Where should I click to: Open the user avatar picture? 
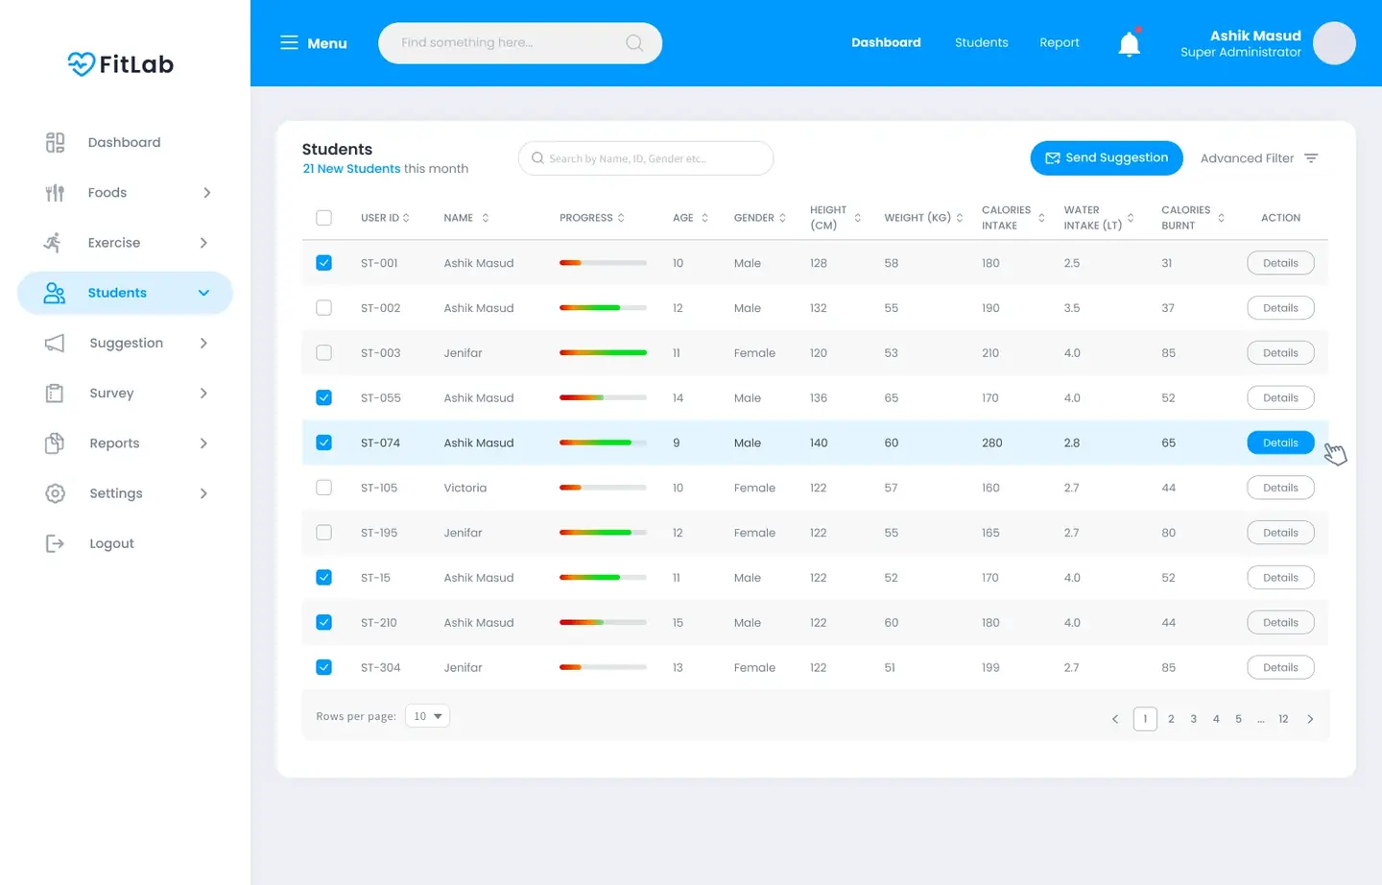point(1334,43)
